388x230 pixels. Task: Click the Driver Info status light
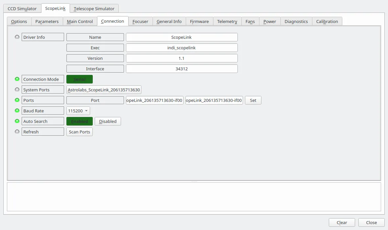[17, 37]
